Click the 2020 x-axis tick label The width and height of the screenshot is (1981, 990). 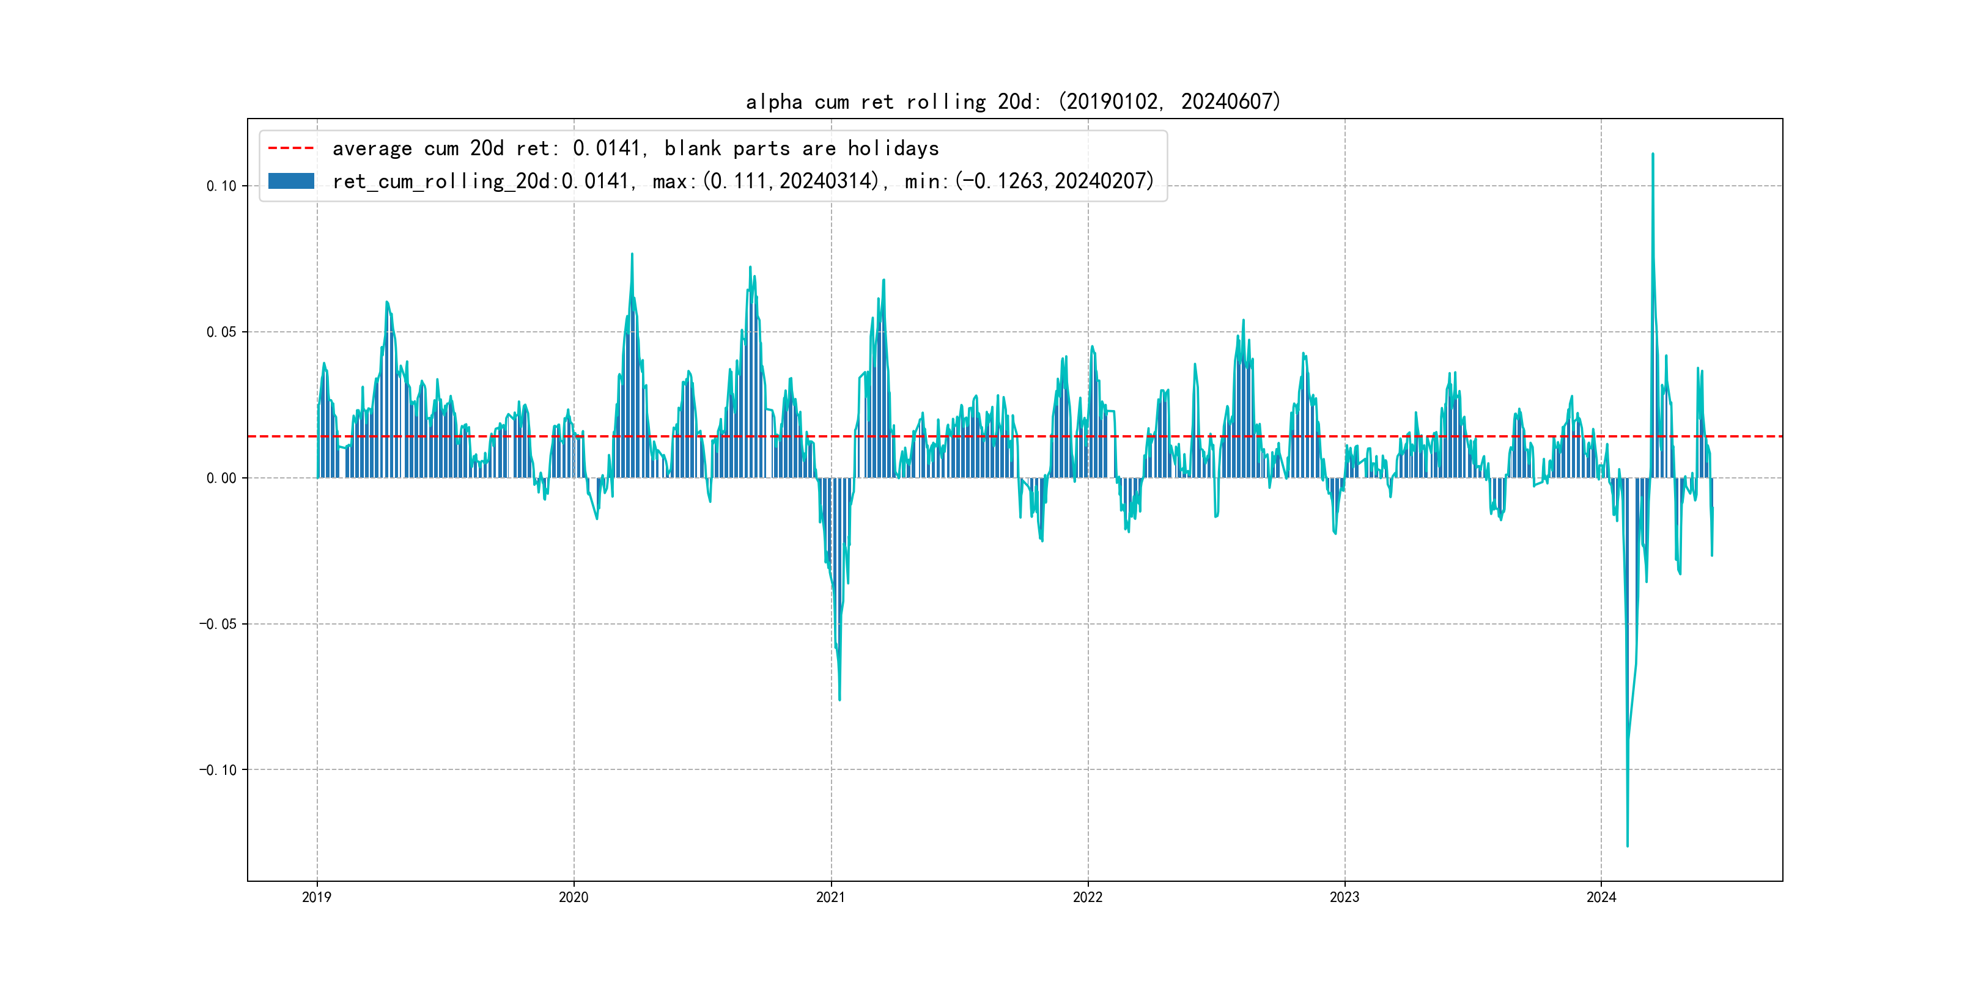pos(574,897)
